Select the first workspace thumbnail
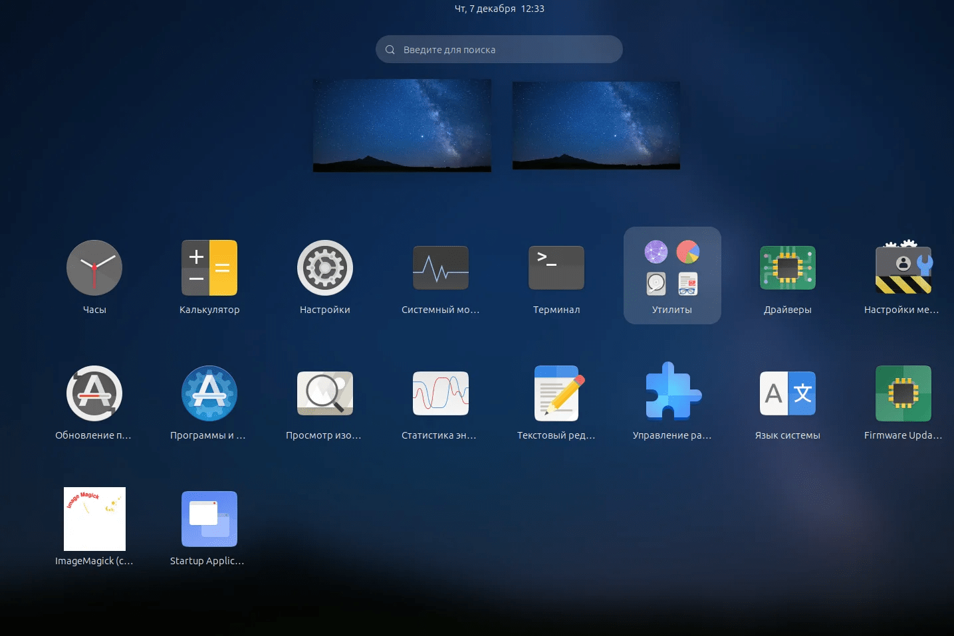Viewport: 954px width, 636px height. 402,126
